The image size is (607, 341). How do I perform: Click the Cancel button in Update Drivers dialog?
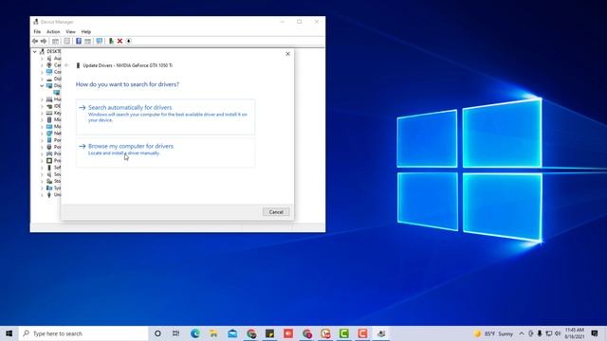click(276, 212)
